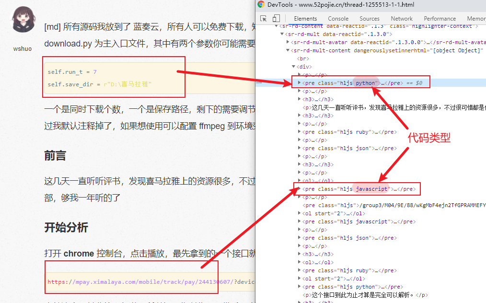Expand the last pre hljs python node
The image size is (486, 303).
pos(299,286)
